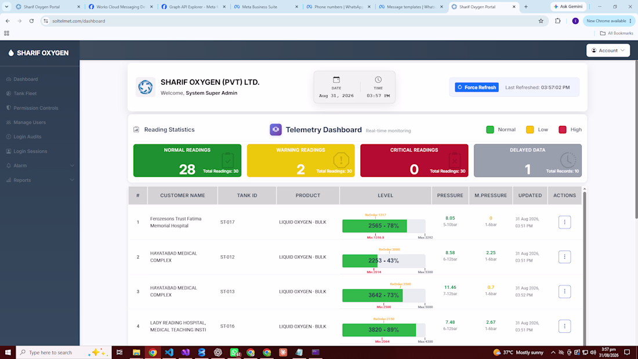Open the Chrome extensions puzzle icon
This screenshot has height=359, width=638.
[x=558, y=21]
